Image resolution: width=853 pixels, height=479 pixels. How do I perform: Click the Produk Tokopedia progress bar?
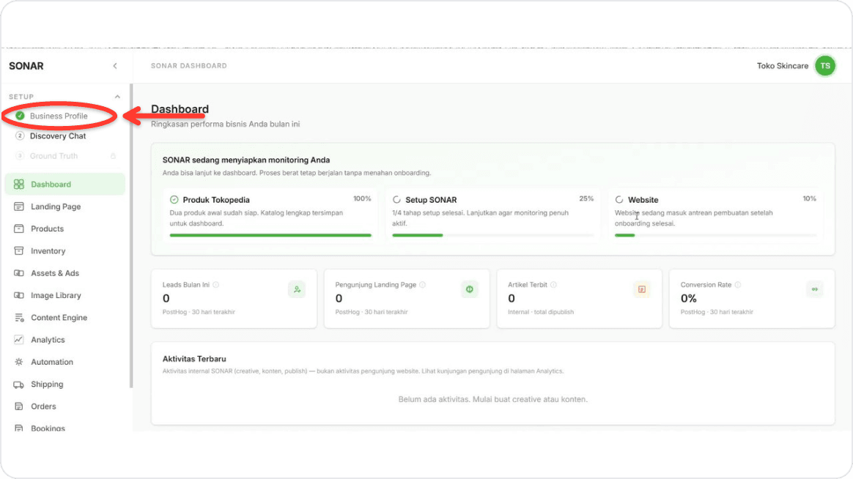click(270, 235)
